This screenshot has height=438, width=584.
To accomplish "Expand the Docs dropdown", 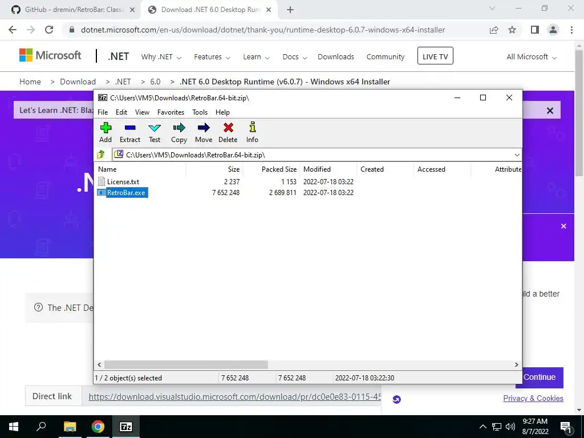I will [295, 57].
